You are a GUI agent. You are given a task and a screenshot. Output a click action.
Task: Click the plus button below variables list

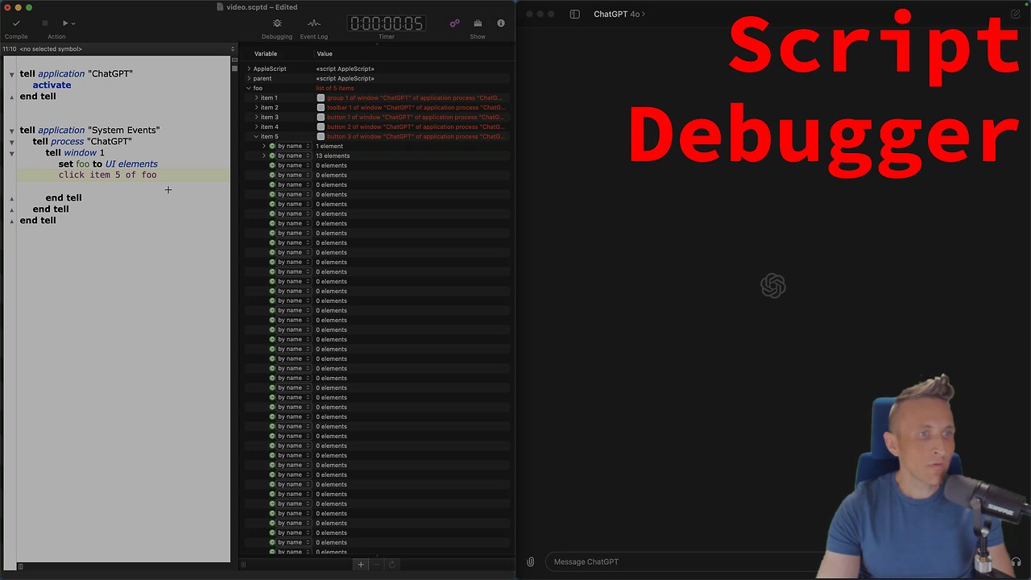click(x=361, y=565)
